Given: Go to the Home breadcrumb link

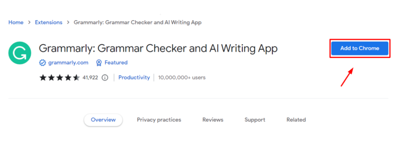Looking at the screenshot, I should point(16,22).
